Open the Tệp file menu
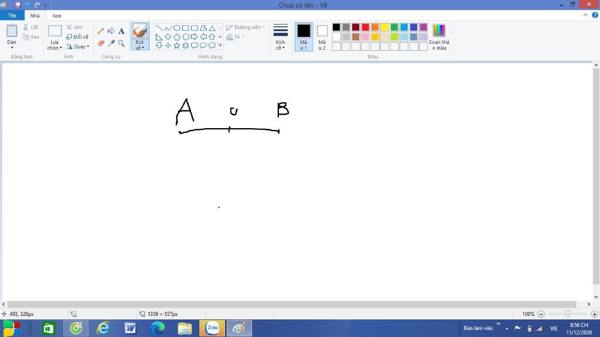The height and width of the screenshot is (337, 600). [12, 15]
